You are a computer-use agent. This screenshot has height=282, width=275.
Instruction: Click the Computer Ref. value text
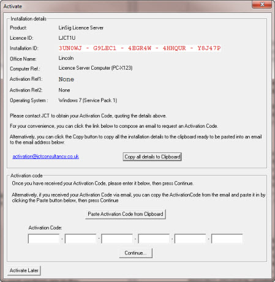tap(96, 68)
